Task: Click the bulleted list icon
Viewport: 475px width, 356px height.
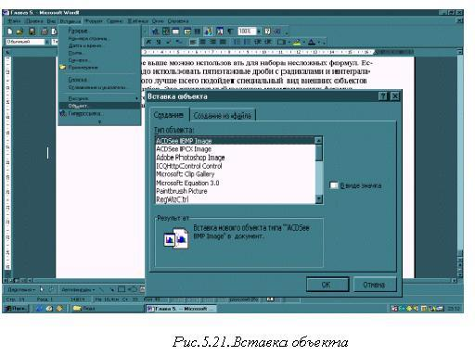Action: [248, 42]
